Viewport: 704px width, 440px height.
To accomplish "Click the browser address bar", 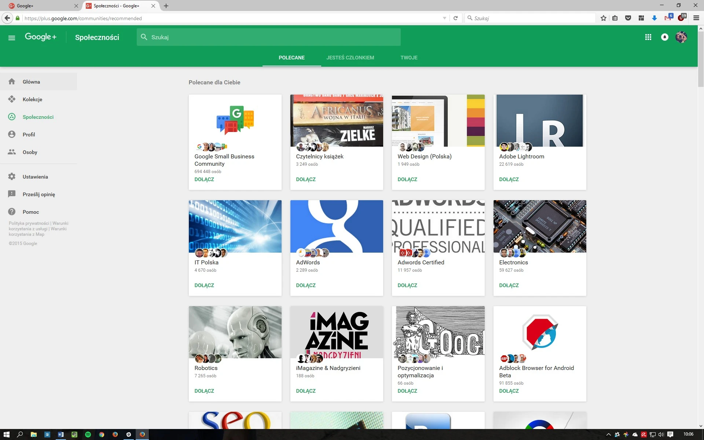I will coord(231,18).
